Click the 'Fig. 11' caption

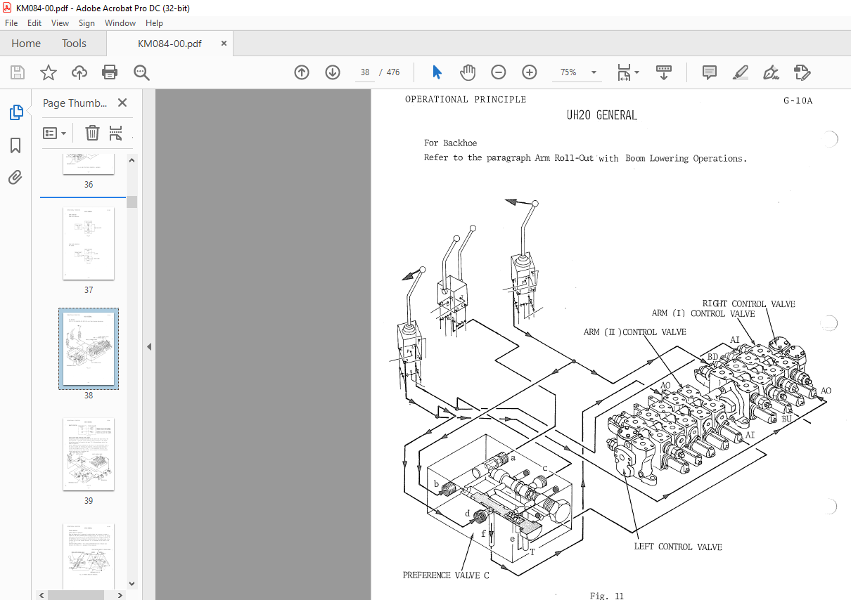[607, 596]
